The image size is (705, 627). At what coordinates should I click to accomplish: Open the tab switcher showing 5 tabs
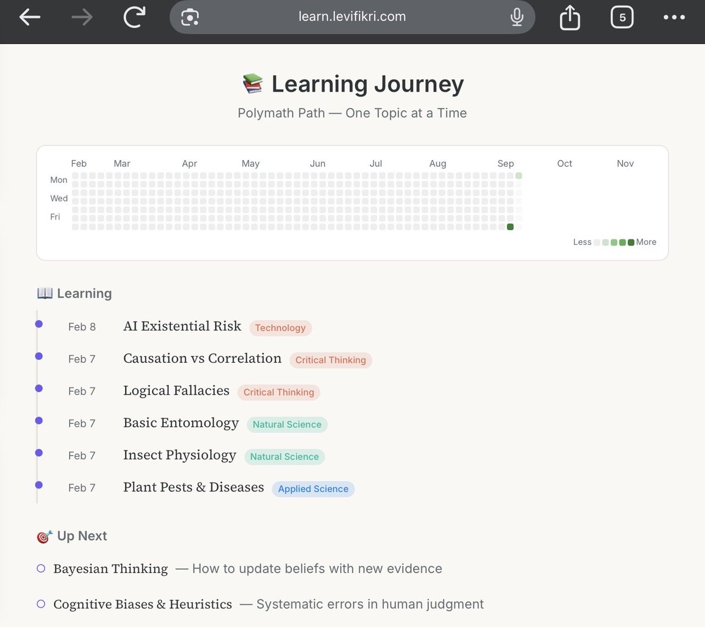coord(622,17)
